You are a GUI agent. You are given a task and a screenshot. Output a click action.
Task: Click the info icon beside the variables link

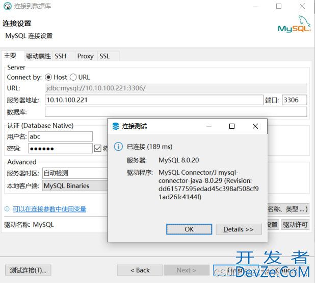[x=7, y=209]
